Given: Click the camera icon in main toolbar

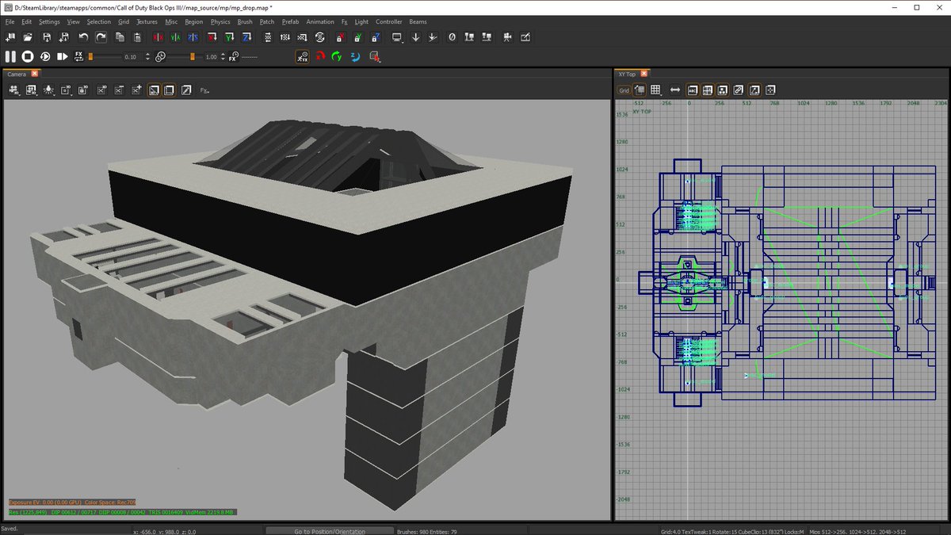Looking at the screenshot, I should (508, 37).
